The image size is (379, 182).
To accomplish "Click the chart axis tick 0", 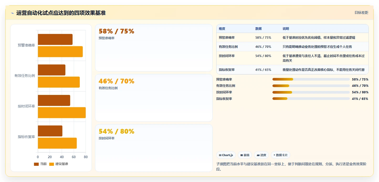I will 38,157.
